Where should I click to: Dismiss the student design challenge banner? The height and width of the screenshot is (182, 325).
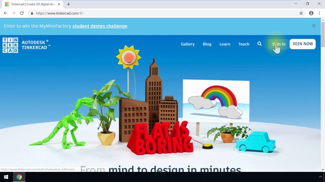(x=314, y=26)
